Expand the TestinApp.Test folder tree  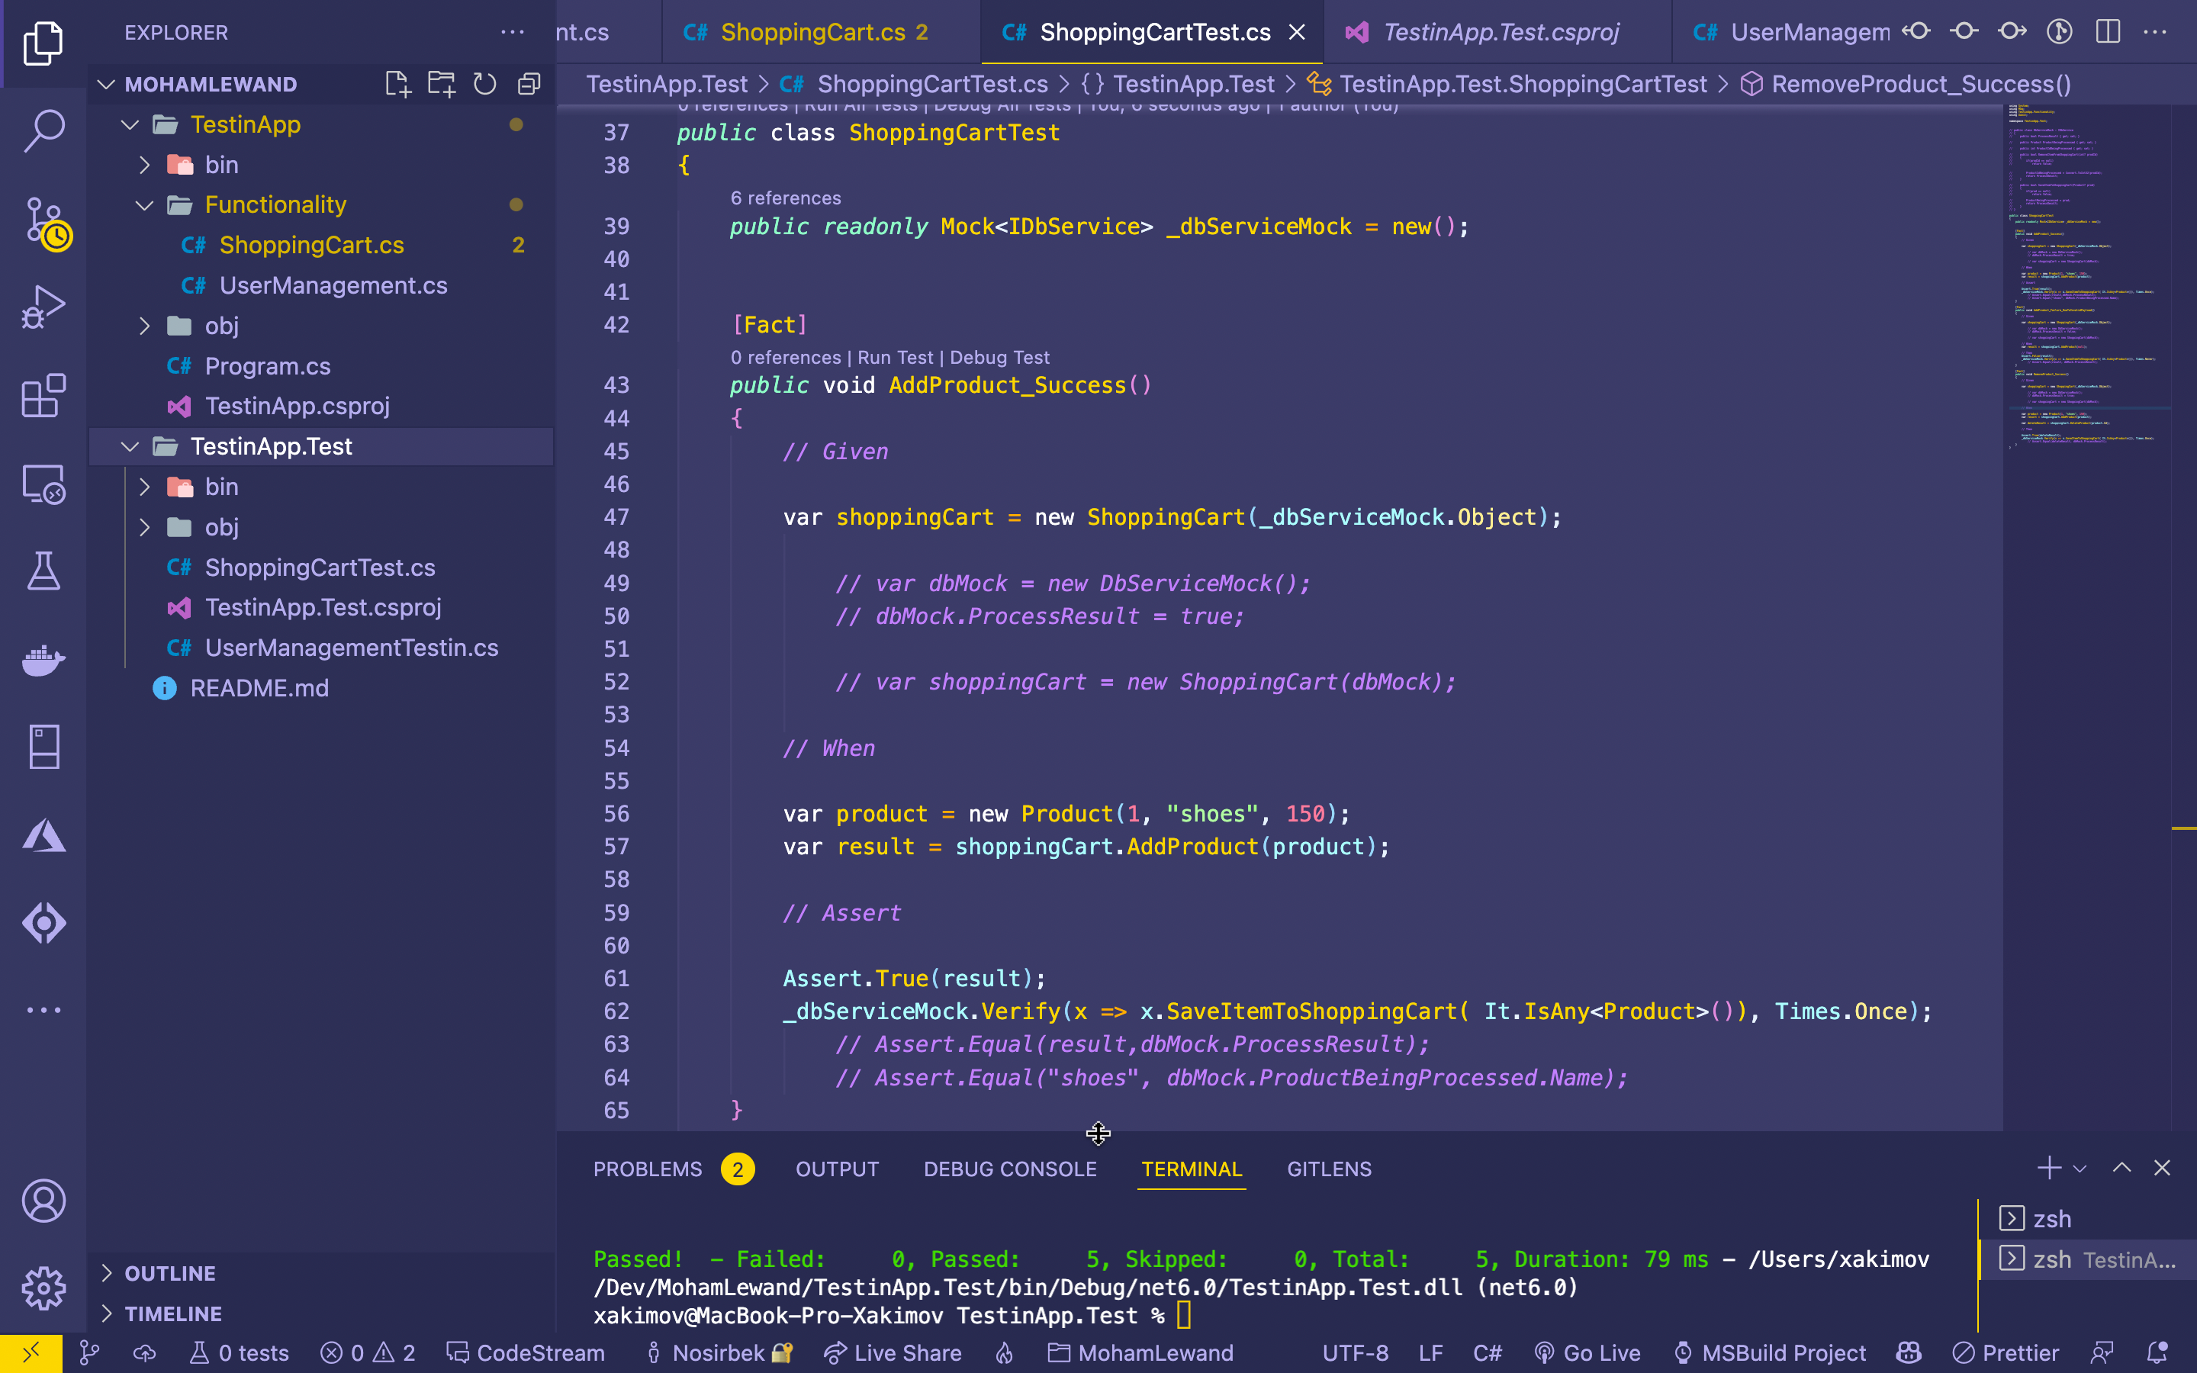(131, 446)
